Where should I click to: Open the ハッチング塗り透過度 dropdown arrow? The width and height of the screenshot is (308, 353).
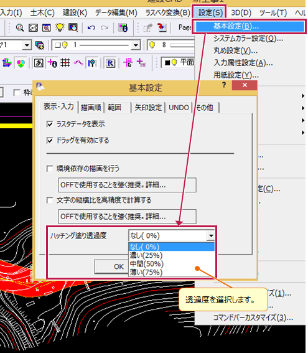tap(211, 236)
